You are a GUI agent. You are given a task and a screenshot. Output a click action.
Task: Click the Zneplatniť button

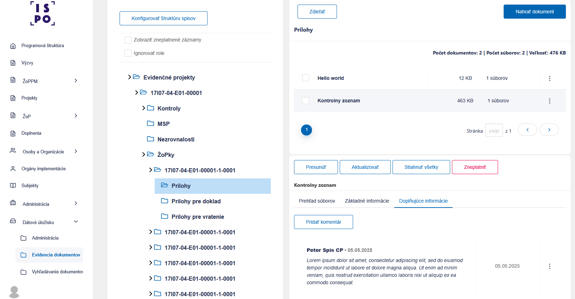click(475, 167)
